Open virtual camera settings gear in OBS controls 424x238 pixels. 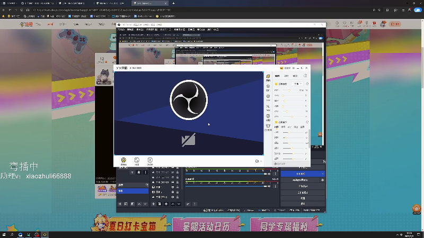pyautogui.click(x=323, y=180)
